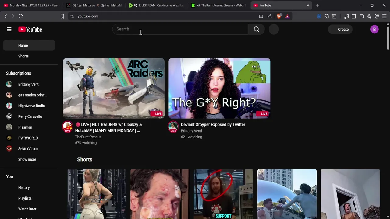Screen dimensions: 390x219
Task: Click the search magnifier button
Action: pyautogui.click(x=257, y=29)
